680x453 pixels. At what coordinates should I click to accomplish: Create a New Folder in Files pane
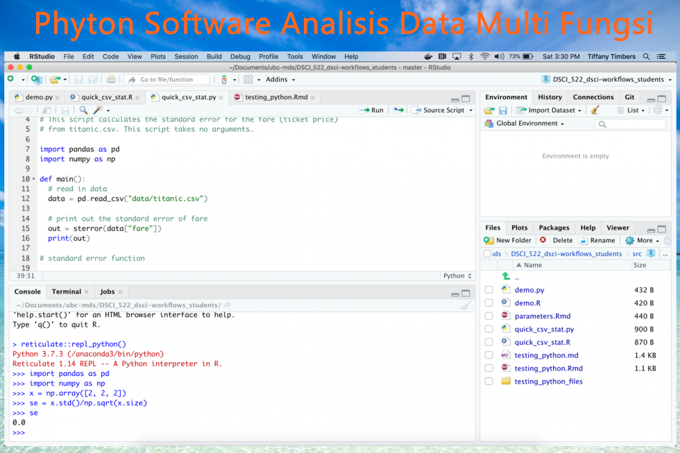point(509,240)
